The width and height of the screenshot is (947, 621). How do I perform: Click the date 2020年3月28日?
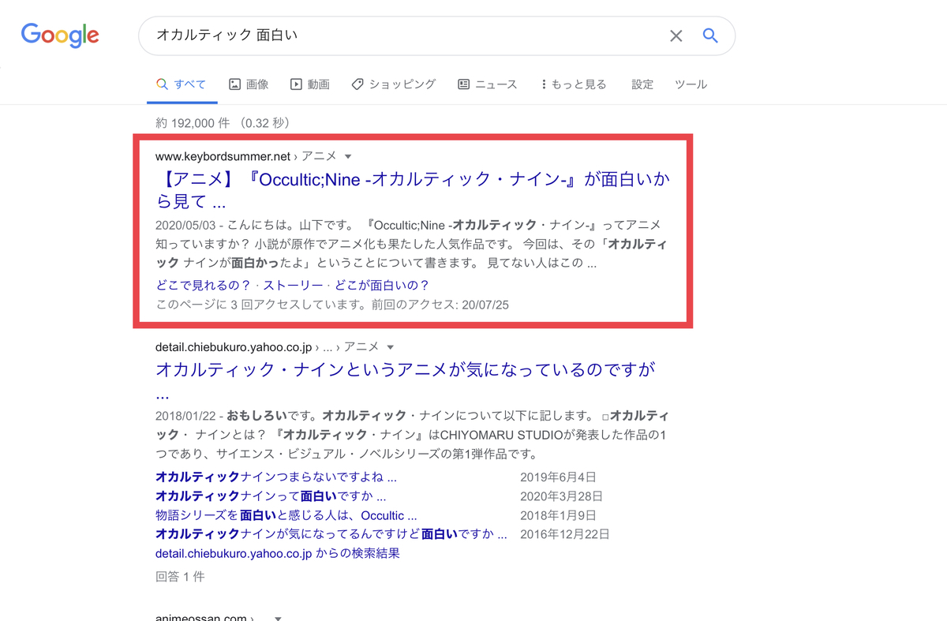(561, 497)
